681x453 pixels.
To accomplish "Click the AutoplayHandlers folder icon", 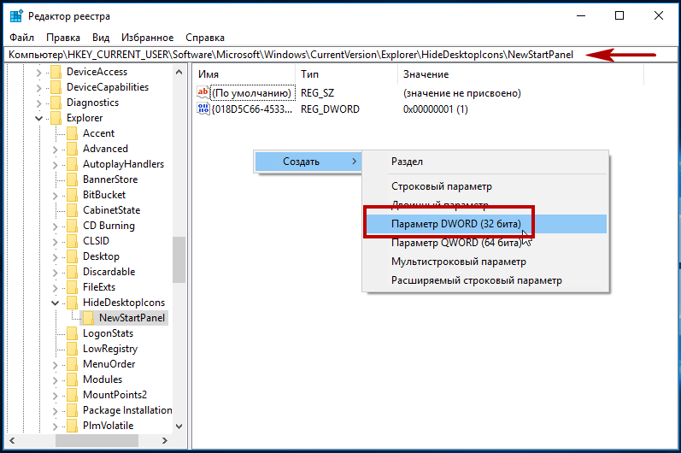I will (72, 164).
